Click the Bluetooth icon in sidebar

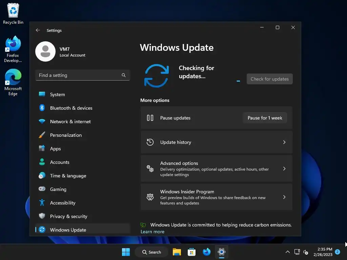[x=42, y=108]
